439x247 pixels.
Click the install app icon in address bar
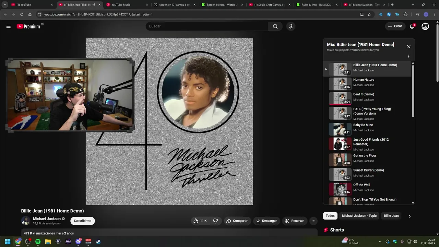coord(361,14)
